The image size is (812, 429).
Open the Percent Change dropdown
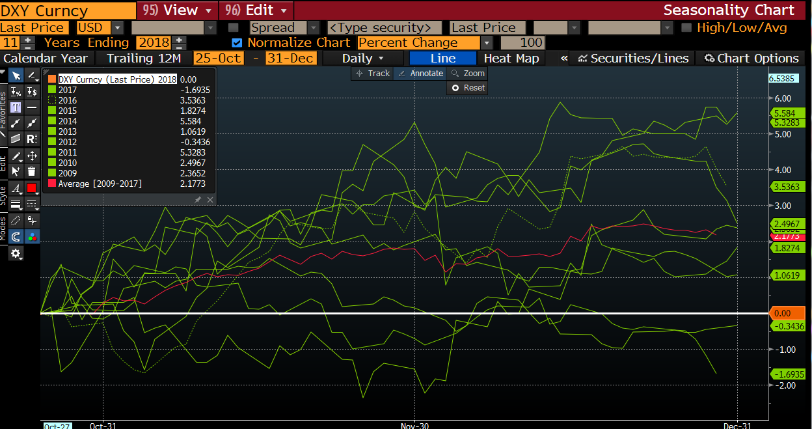tap(486, 43)
